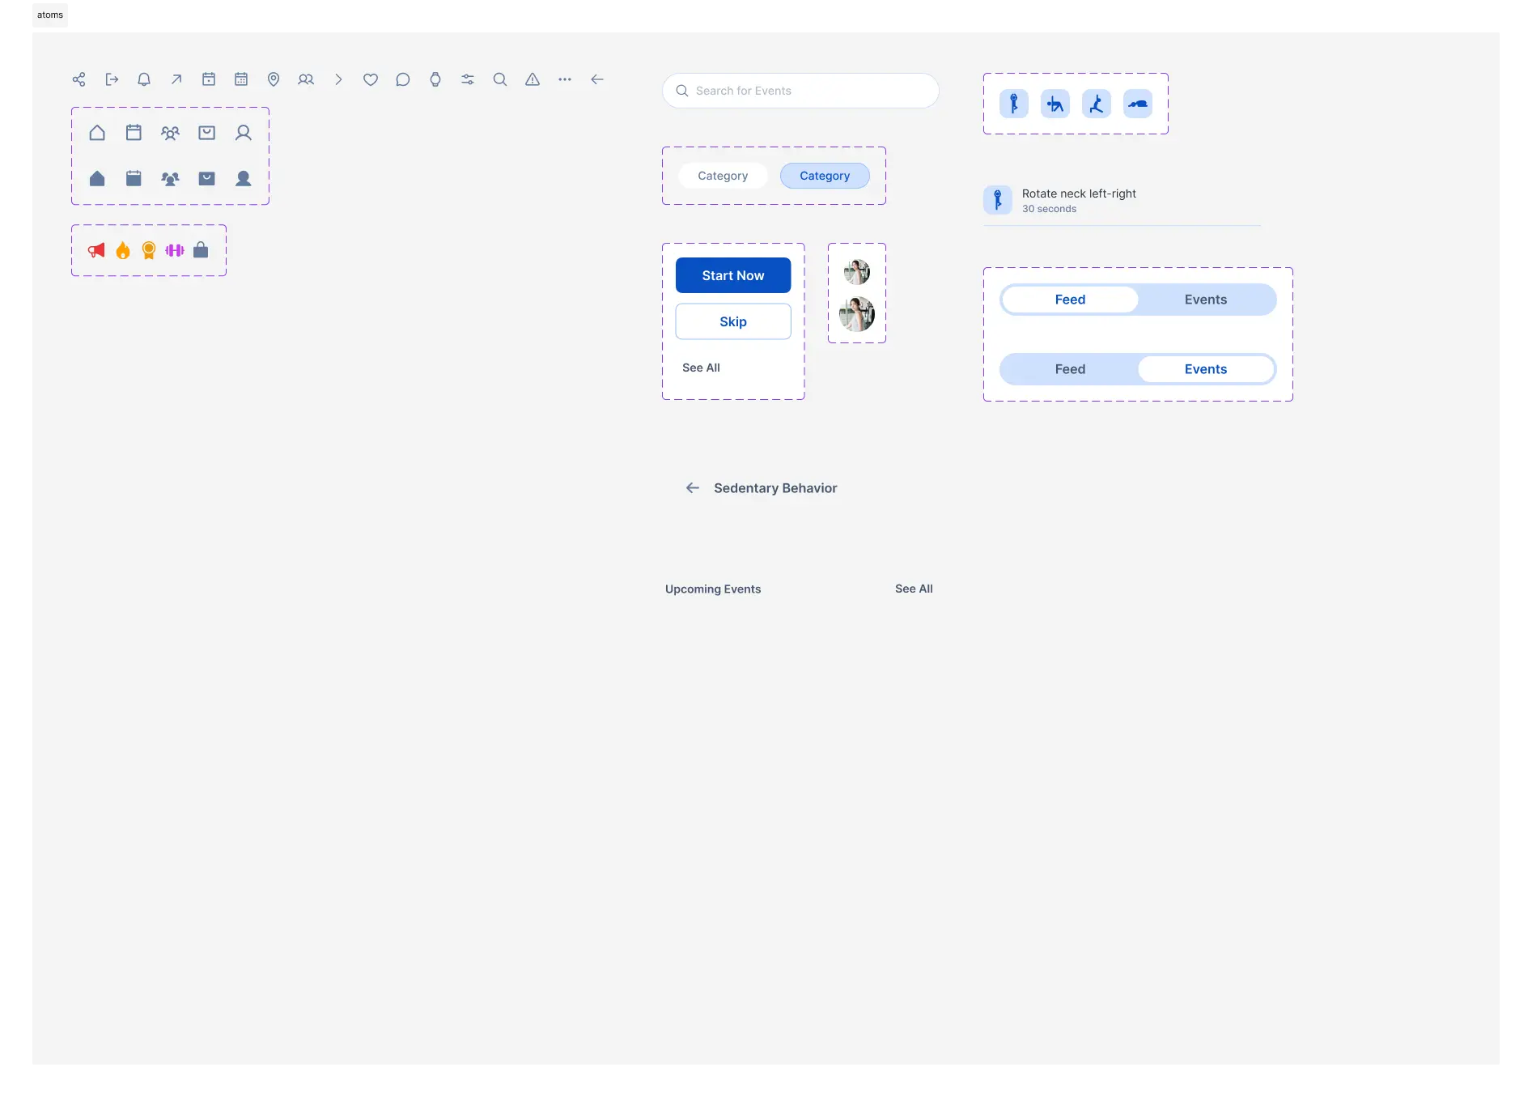Image resolution: width=1532 pixels, height=1097 pixels.
Task: Click the heart favorite icon
Action: coord(371,79)
